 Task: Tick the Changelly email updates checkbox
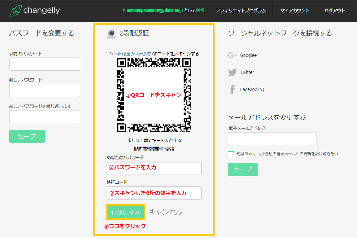click(x=231, y=154)
